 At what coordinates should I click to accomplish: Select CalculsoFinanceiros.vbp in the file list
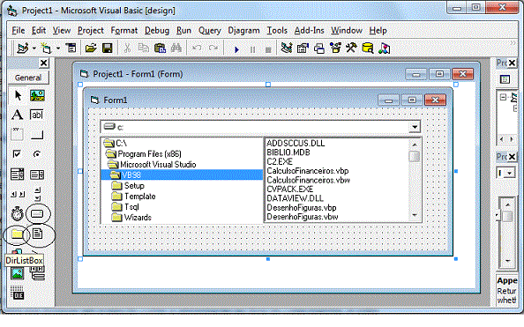(x=308, y=171)
